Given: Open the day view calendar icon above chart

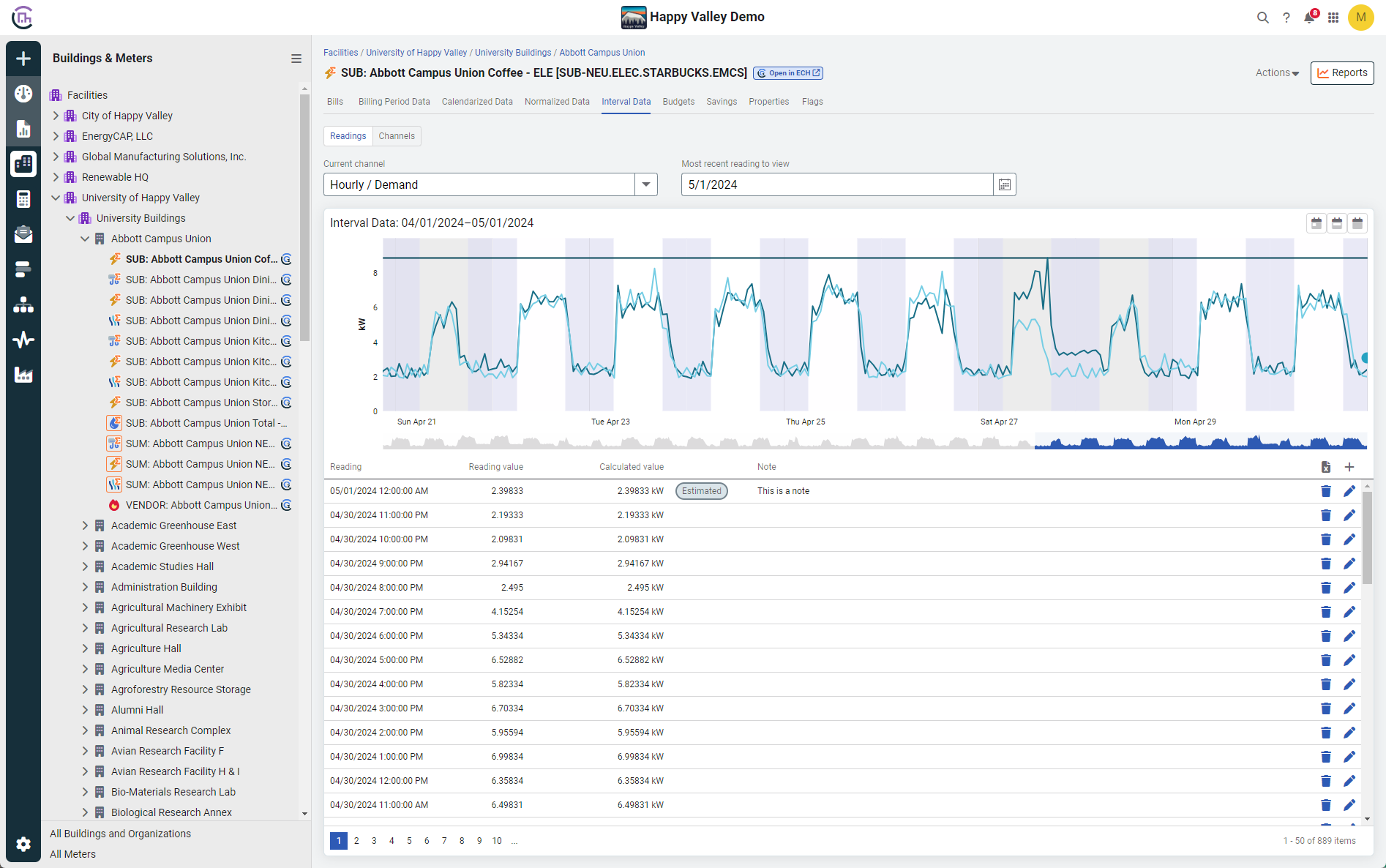Looking at the screenshot, I should click(x=1316, y=222).
